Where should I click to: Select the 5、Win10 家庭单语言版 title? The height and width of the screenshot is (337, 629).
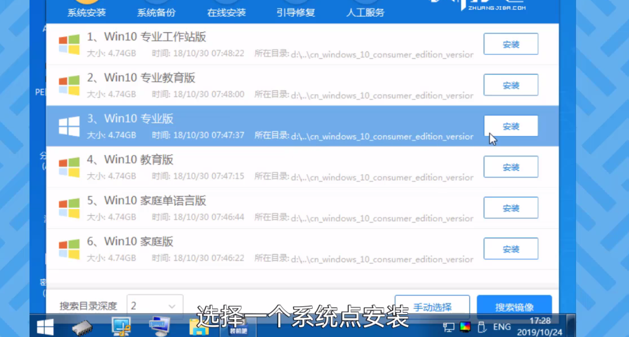146,201
